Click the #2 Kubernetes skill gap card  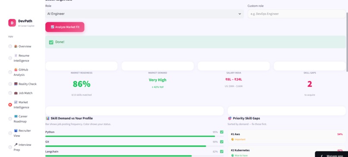pos(287,152)
